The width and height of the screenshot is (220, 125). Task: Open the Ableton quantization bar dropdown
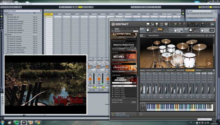coord(89,7)
